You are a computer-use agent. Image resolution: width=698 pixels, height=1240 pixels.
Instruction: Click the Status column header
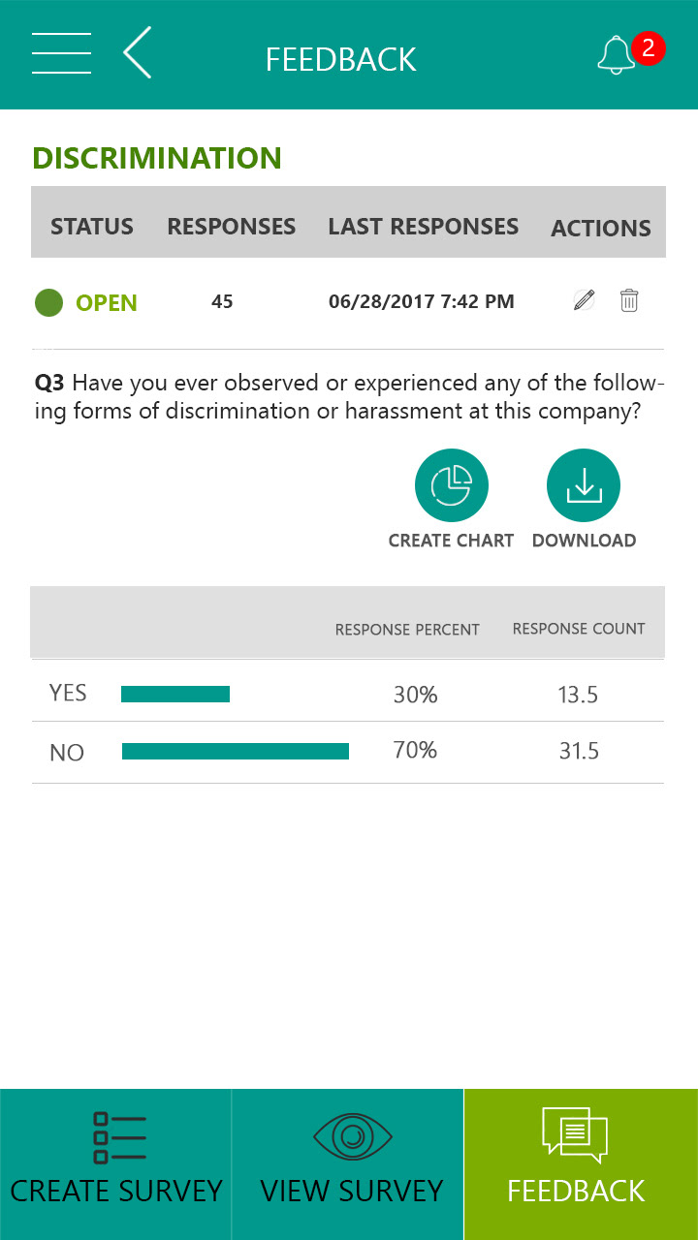click(92, 227)
